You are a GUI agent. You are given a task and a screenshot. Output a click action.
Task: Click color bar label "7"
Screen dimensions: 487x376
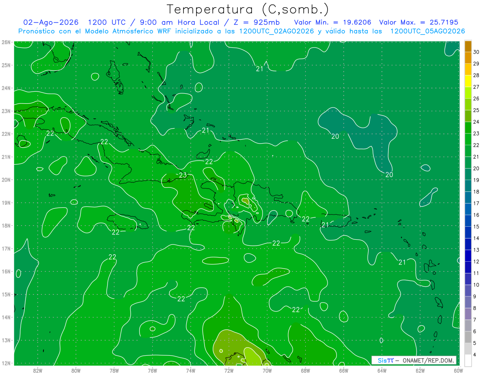pos(475,320)
